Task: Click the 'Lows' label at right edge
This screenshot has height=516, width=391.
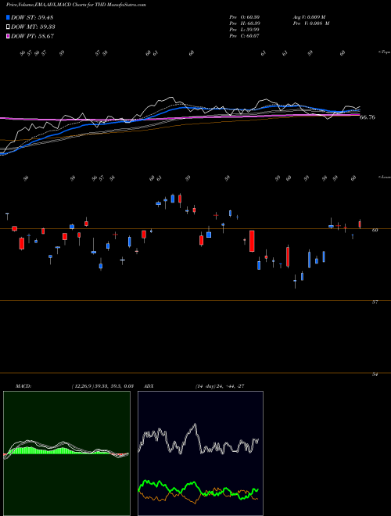Action: coord(385,177)
